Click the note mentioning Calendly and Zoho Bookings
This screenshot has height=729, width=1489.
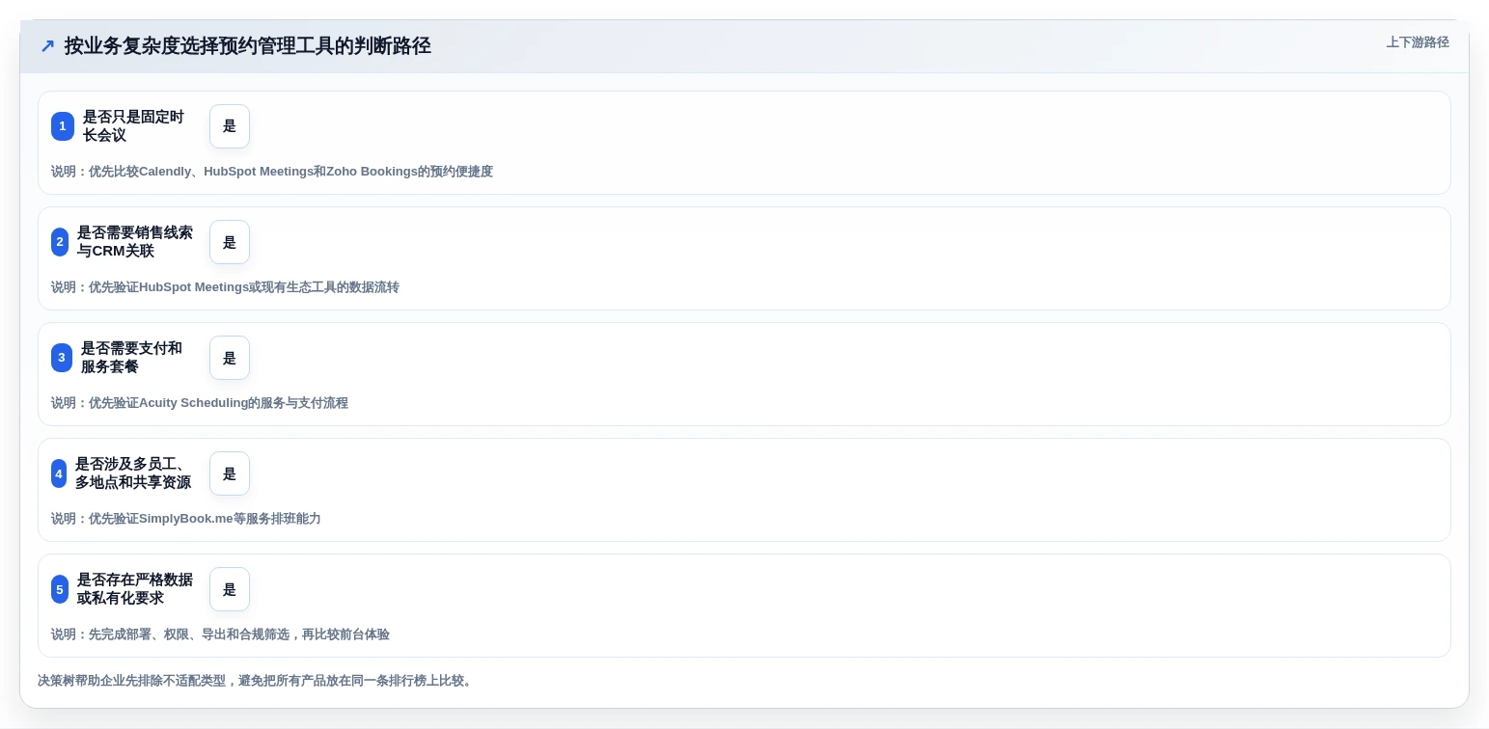tap(272, 172)
